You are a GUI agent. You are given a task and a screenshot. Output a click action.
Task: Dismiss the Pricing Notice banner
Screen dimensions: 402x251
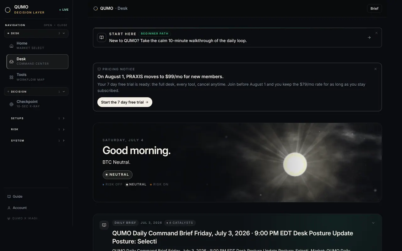(375, 69)
